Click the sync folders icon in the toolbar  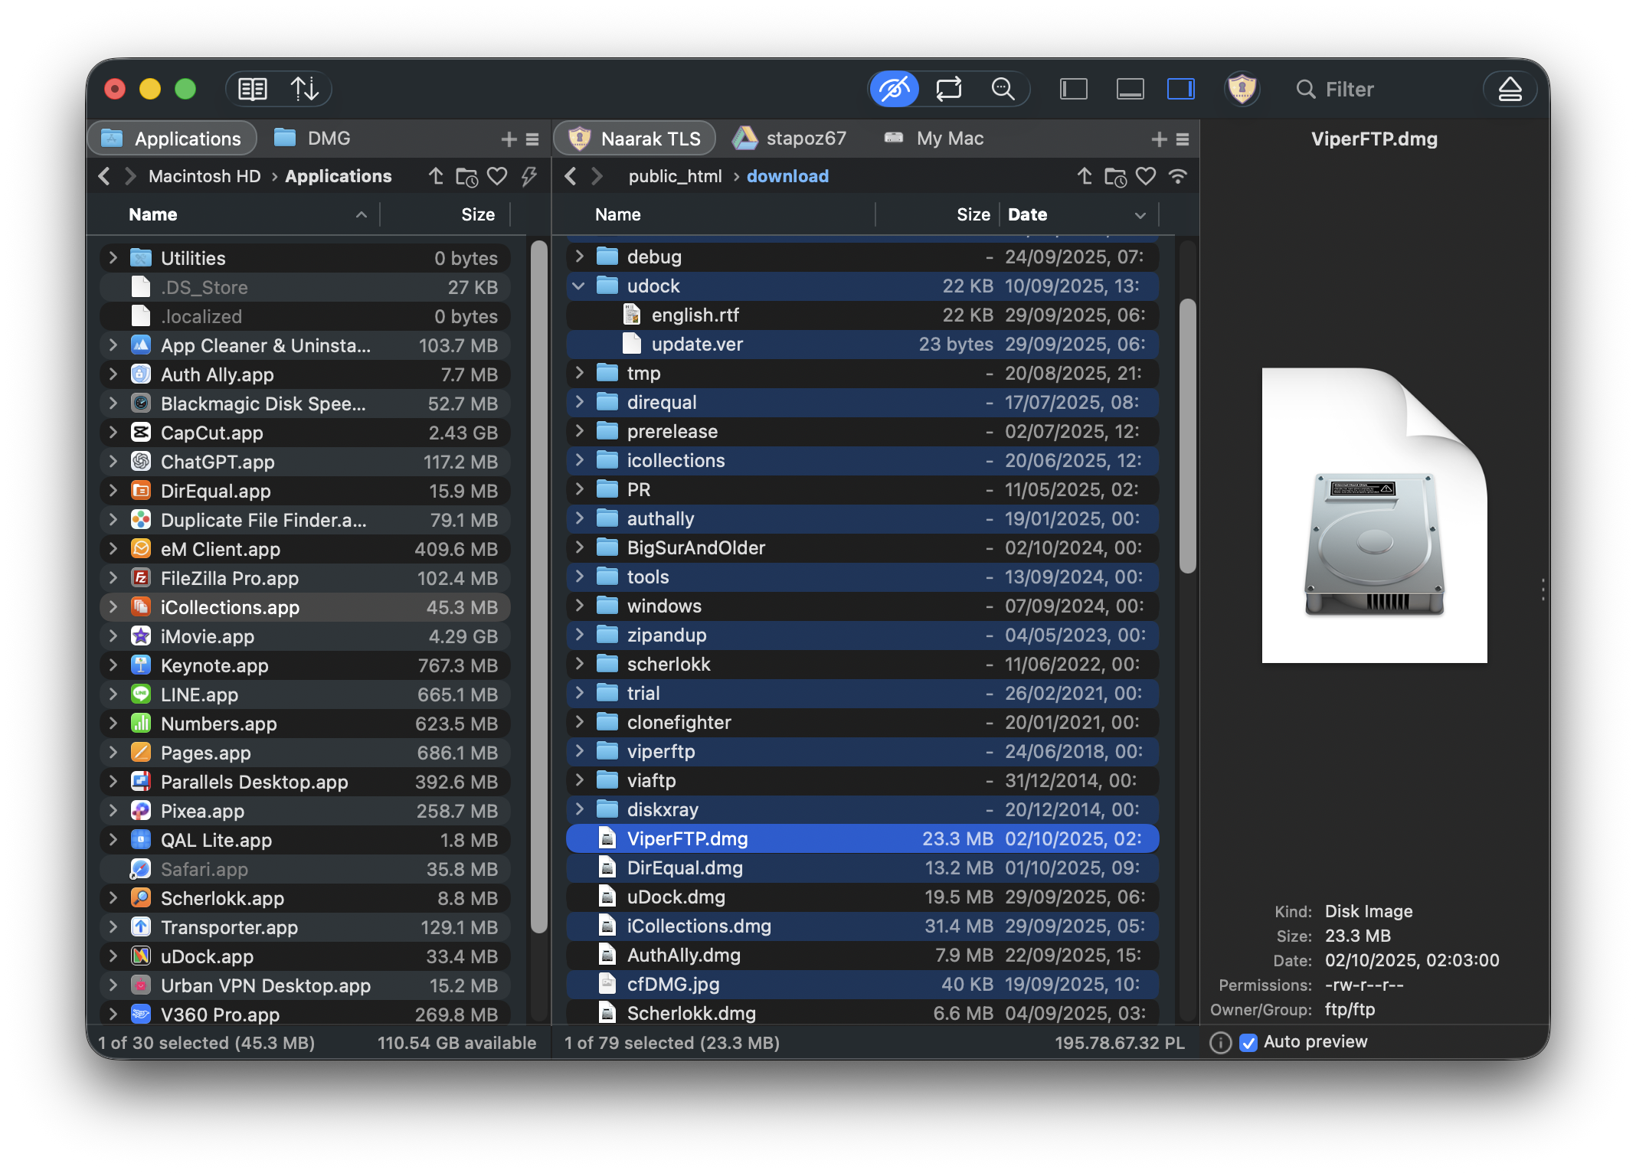(x=948, y=90)
